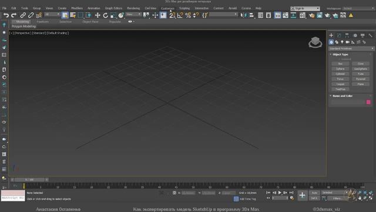Select the Cameras category icon in Create panel
Image resolution: width=376 pixels, height=212 pixels.
(347, 42)
